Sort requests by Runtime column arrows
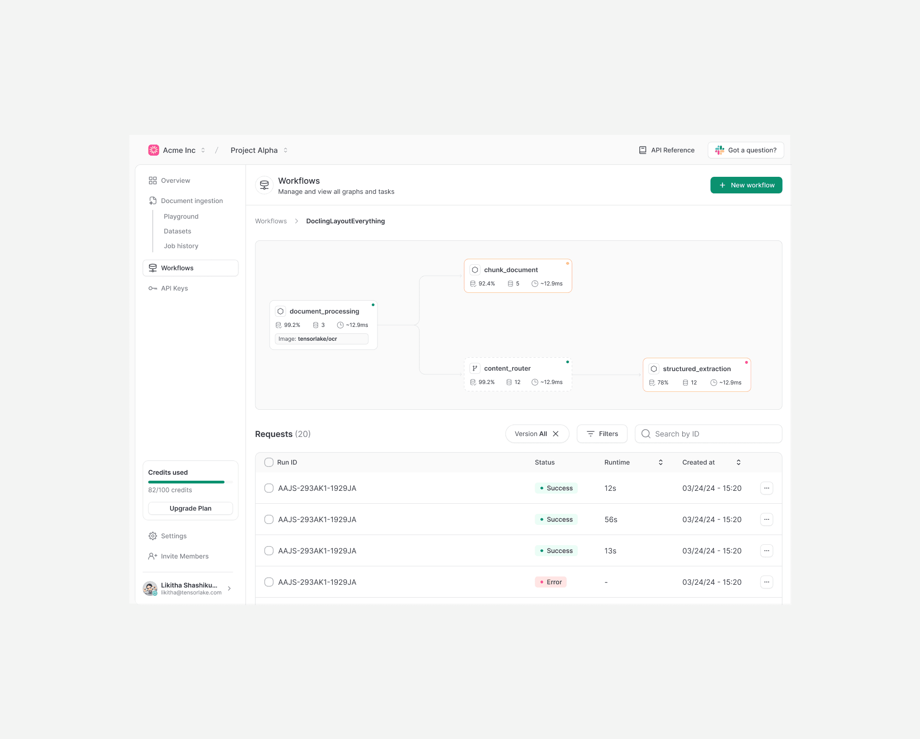The image size is (920, 739). pyautogui.click(x=661, y=462)
